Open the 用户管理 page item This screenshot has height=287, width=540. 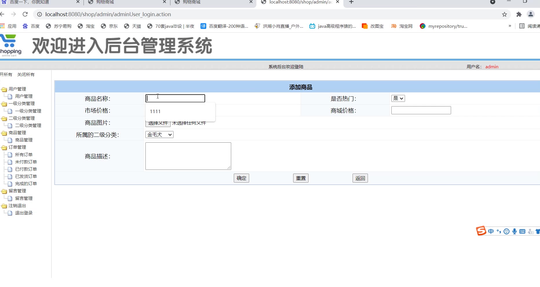click(23, 96)
